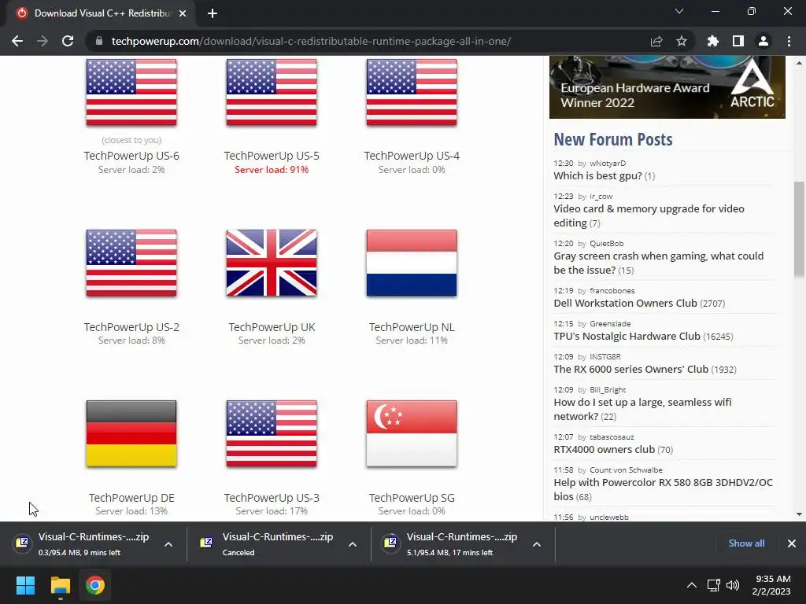Click the TechPowerUp DE label
The height and width of the screenshot is (604, 806).
click(131, 498)
